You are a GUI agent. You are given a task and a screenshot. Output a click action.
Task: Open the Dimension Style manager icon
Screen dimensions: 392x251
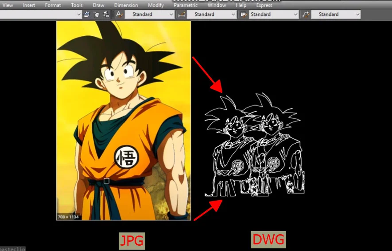coord(182,15)
